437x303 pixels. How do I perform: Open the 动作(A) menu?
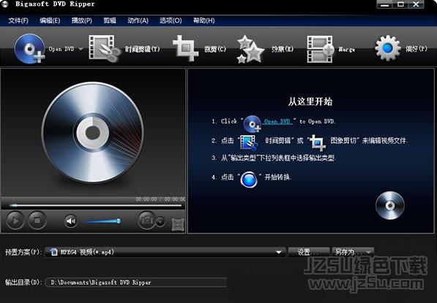pos(138,20)
